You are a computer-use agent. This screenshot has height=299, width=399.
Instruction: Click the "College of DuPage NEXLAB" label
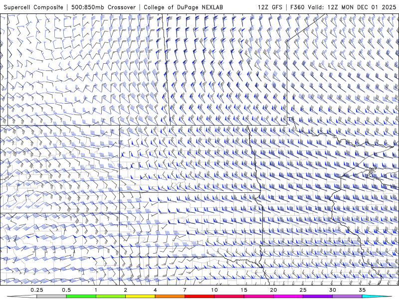(x=183, y=7)
